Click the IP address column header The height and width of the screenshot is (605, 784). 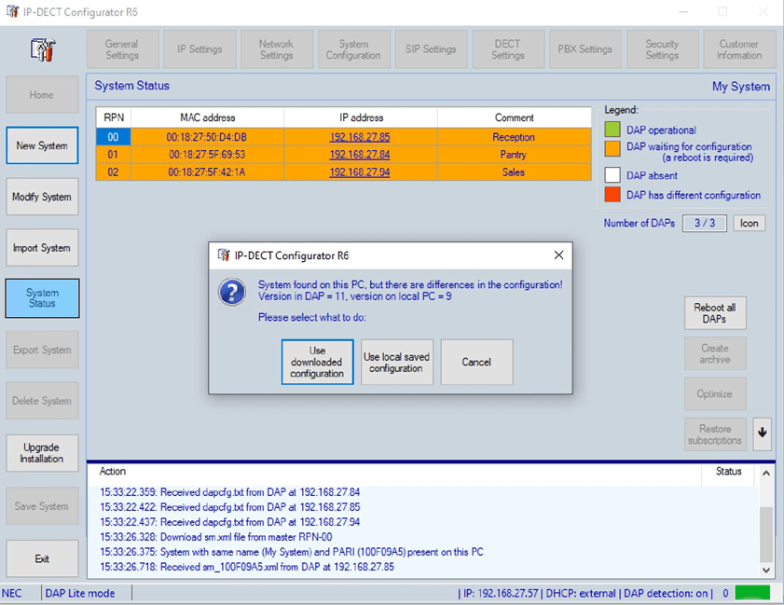coord(361,117)
